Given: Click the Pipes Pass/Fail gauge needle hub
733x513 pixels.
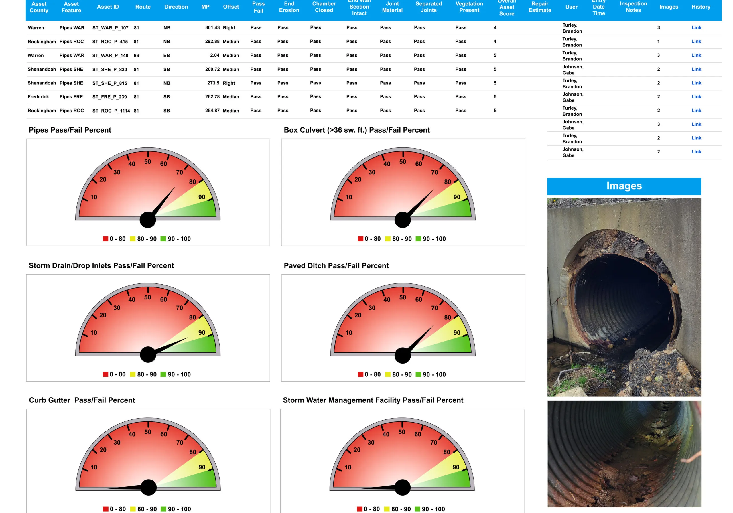Looking at the screenshot, I should [x=148, y=220].
